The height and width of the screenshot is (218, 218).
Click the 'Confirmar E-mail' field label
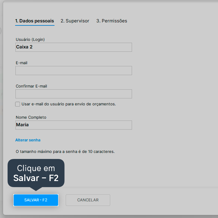pyautogui.click(x=31, y=86)
